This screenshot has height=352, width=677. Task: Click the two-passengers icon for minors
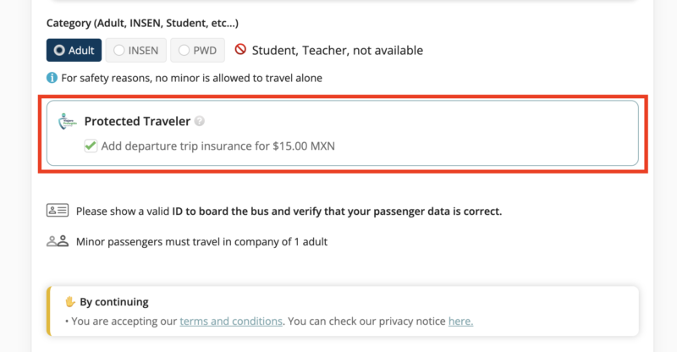(x=58, y=241)
